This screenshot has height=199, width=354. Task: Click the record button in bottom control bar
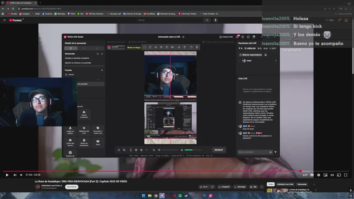(136, 150)
